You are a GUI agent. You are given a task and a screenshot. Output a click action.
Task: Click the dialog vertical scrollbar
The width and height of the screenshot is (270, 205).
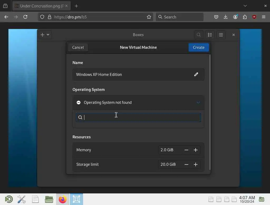210,112
